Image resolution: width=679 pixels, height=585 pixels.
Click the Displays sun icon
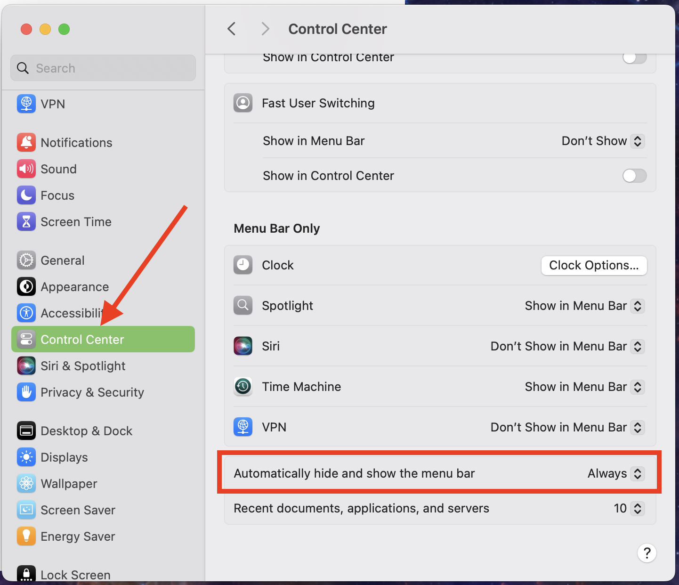[x=26, y=457]
